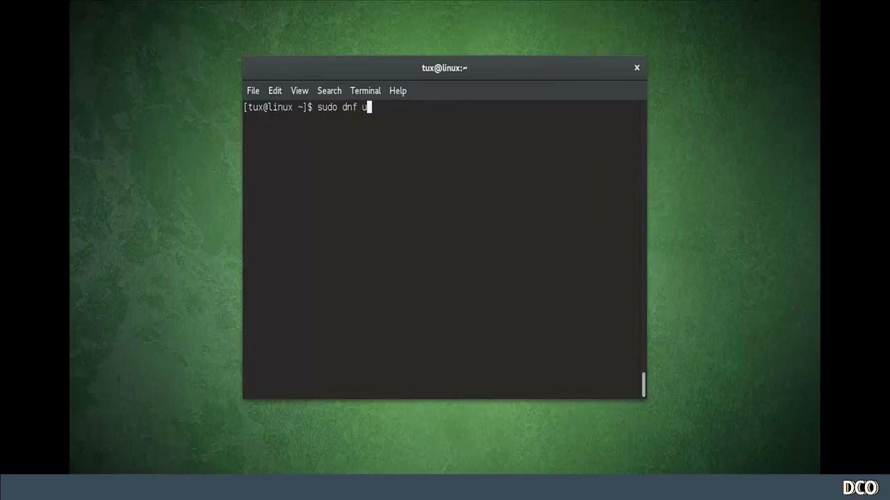Open the Help menu
This screenshot has height=500, width=890.
(x=398, y=91)
